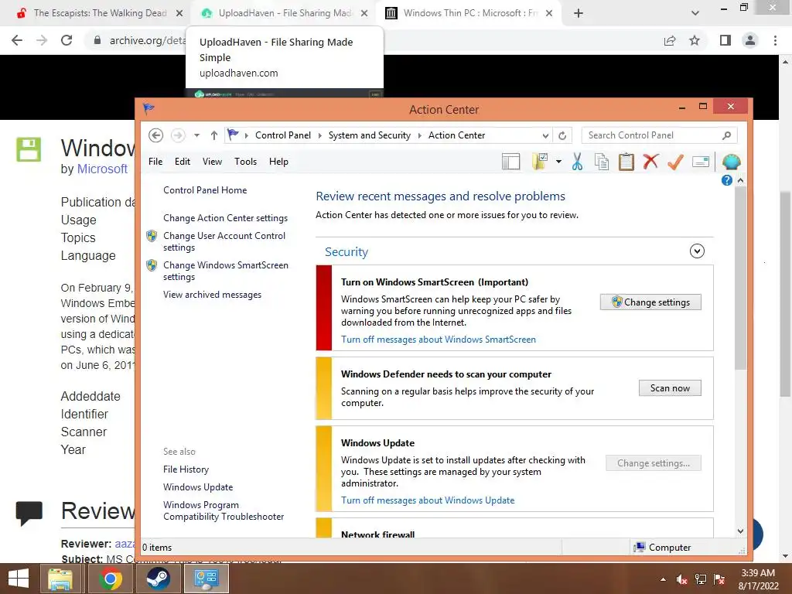
Task: Expand the breadcrumb arrow after System and Security
Action: click(419, 135)
